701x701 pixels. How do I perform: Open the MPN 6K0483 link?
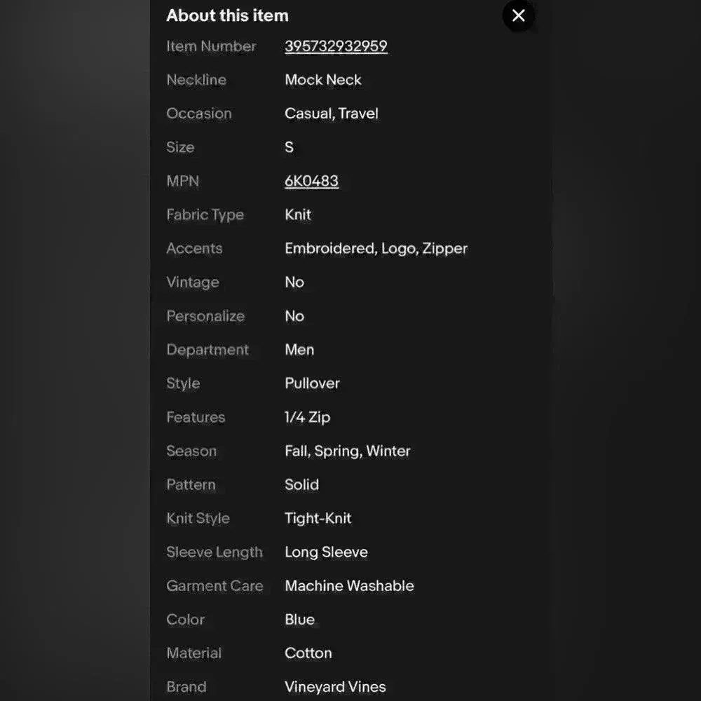click(311, 181)
